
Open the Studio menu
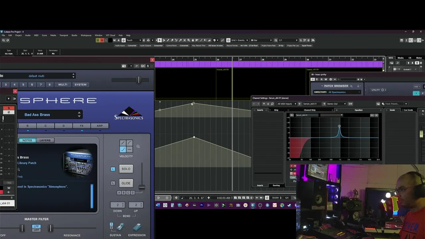(74, 35)
